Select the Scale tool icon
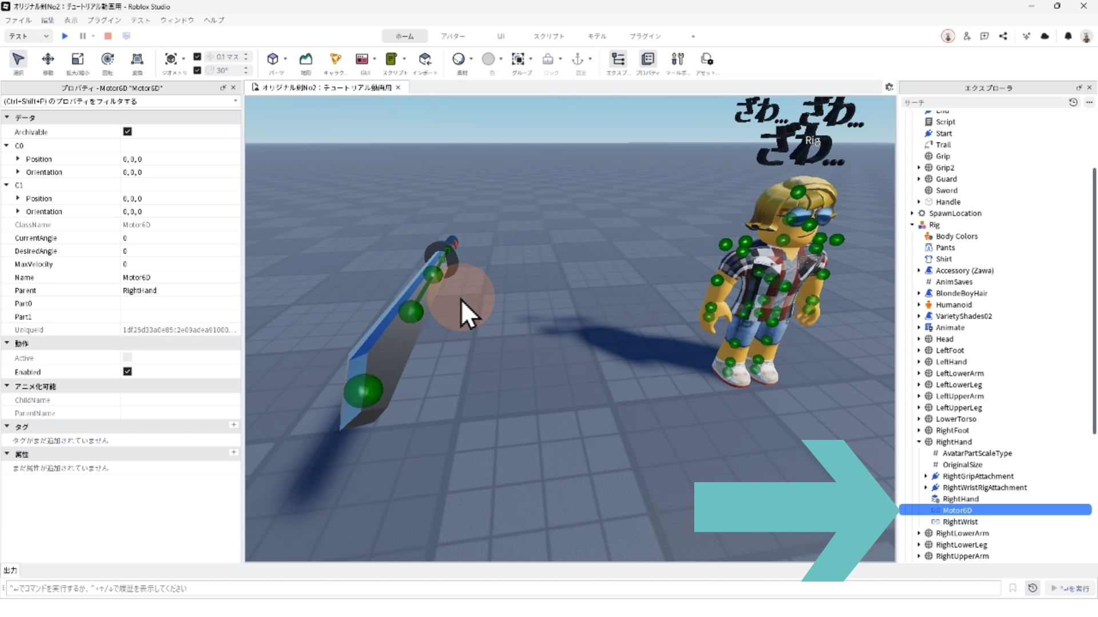 click(77, 59)
